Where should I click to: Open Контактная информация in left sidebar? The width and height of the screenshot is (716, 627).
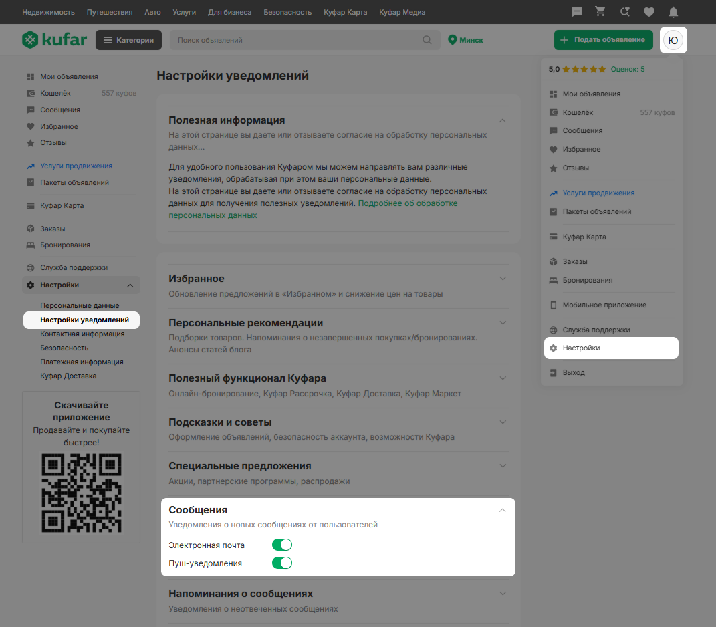pos(82,334)
